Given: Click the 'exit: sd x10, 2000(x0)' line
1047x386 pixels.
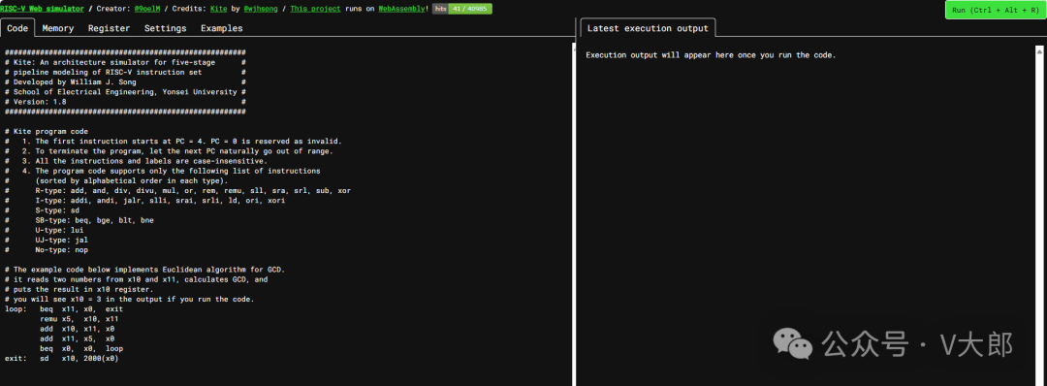Looking at the screenshot, I should [x=62, y=358].
